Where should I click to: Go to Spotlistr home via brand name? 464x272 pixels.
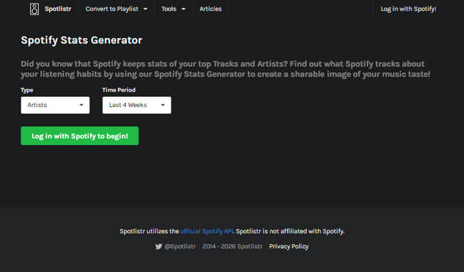(58, 9)
